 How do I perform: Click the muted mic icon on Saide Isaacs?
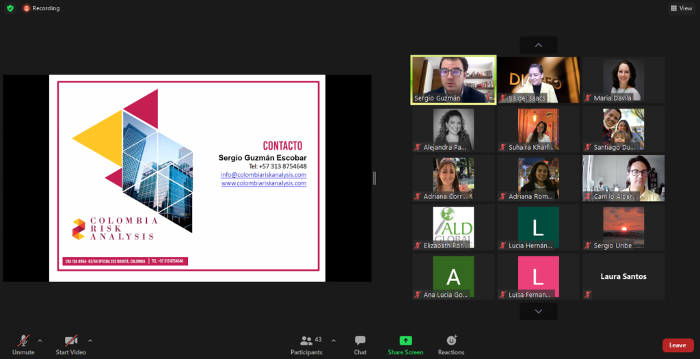pos(502,98)
